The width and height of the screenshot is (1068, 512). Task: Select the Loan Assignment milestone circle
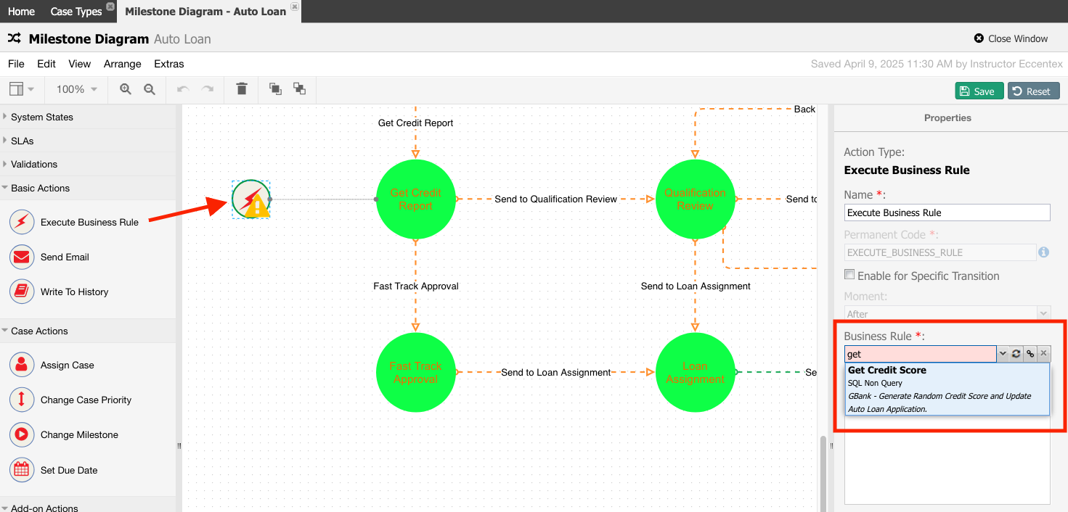pos(695,372)
